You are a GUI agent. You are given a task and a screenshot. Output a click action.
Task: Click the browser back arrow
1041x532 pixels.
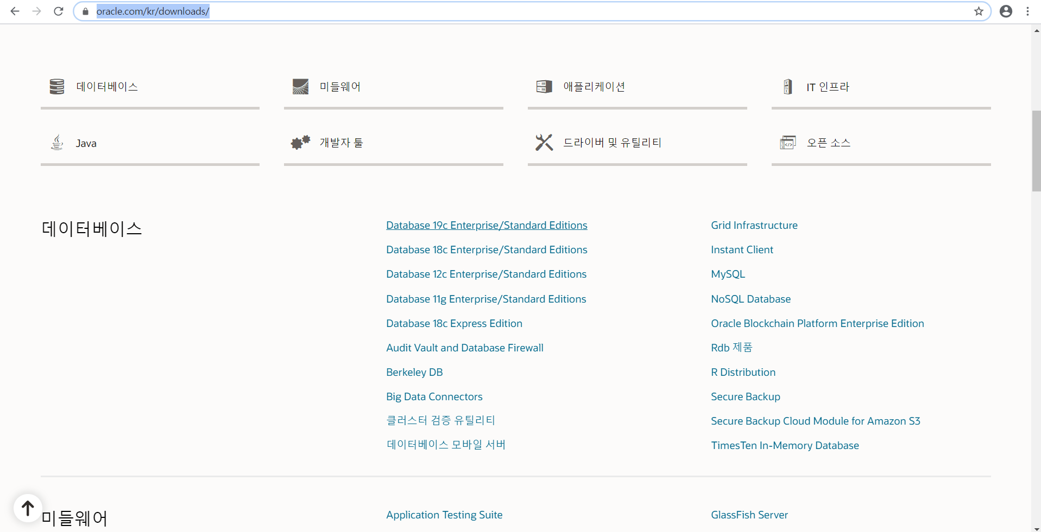coord(15,11)
